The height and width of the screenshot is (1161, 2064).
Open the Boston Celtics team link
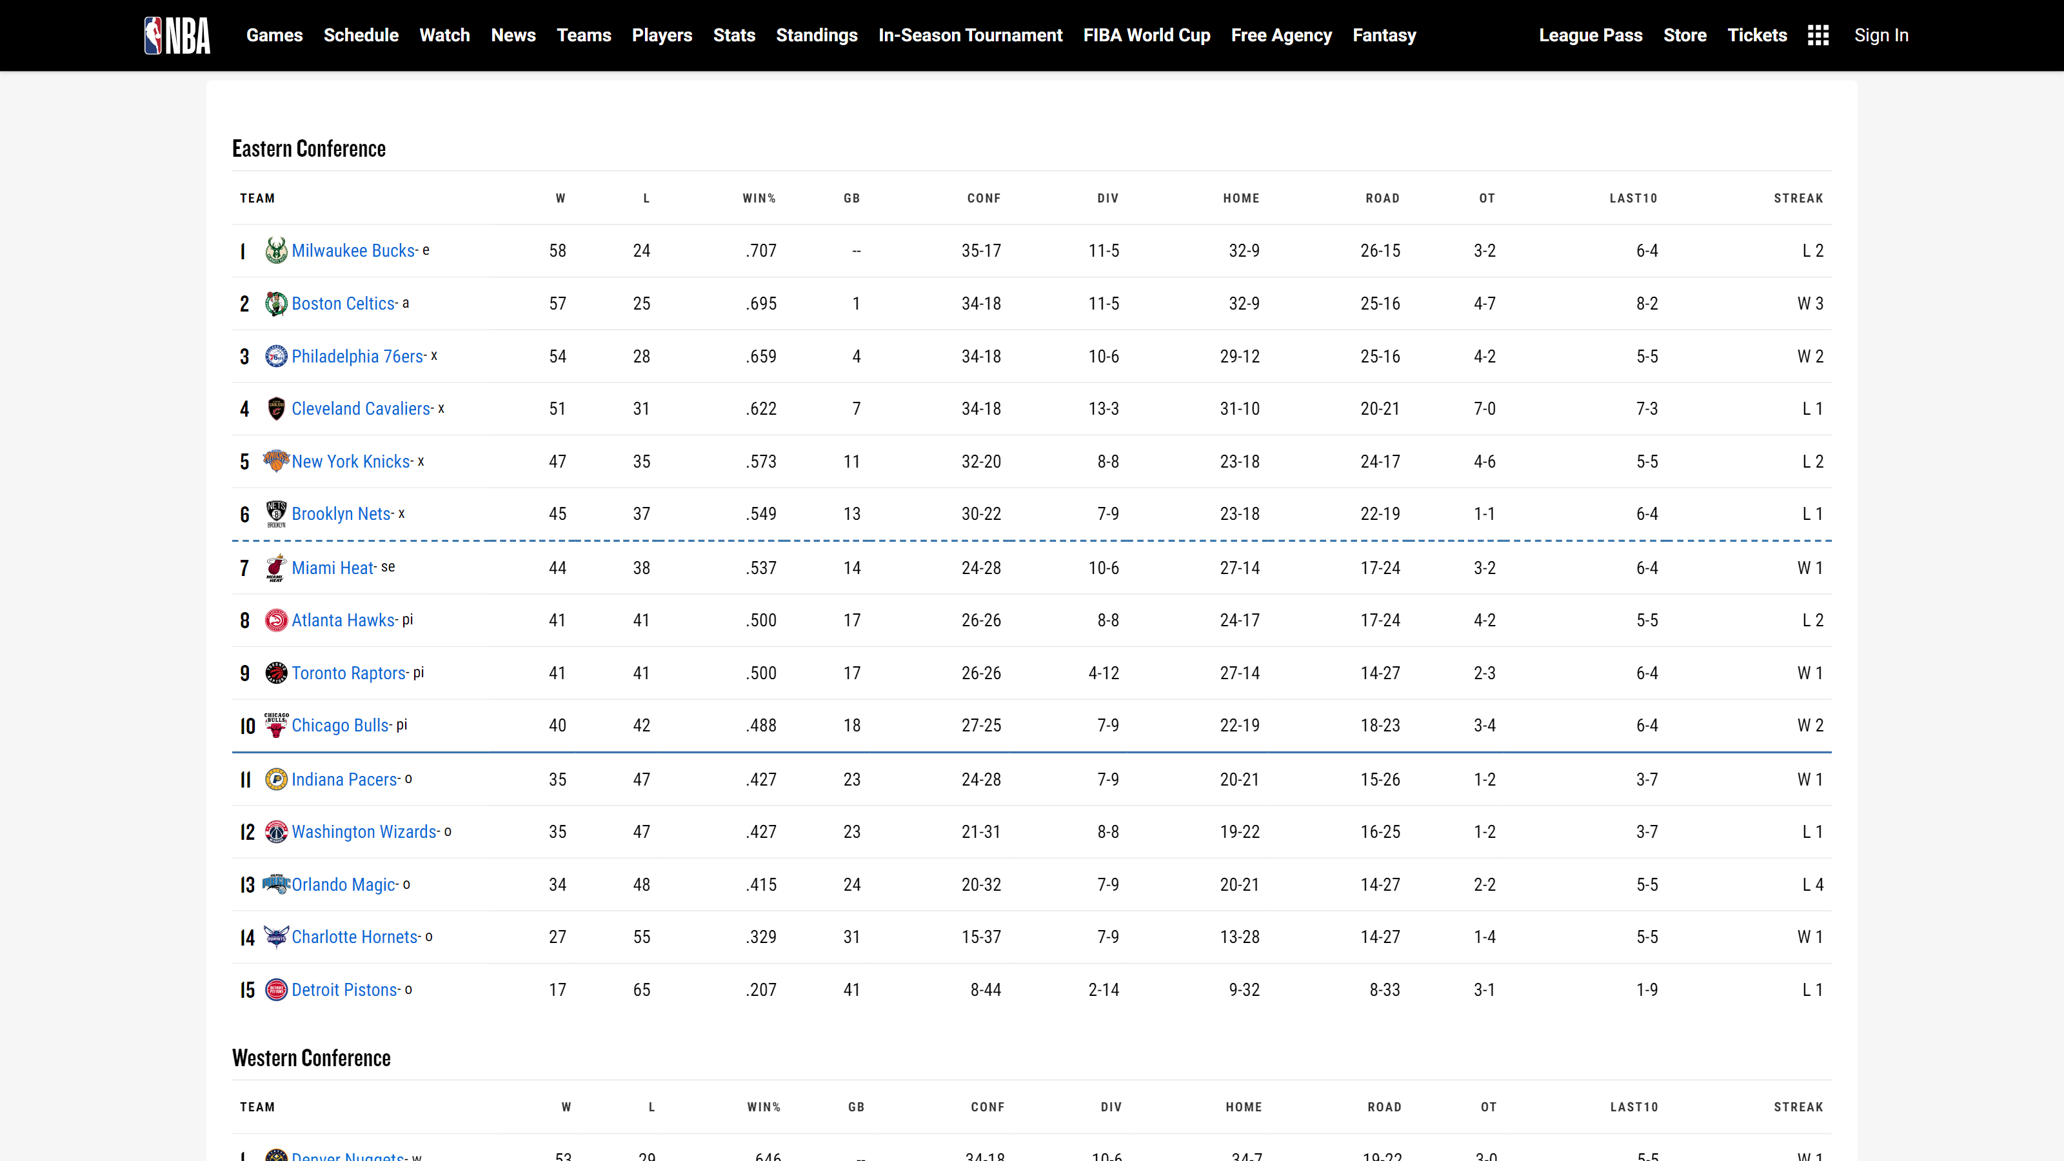tap(344, 304)
